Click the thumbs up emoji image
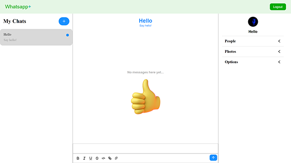Image resolution: width=291 pixels, height=163 pixels. [x=145, y=96]
